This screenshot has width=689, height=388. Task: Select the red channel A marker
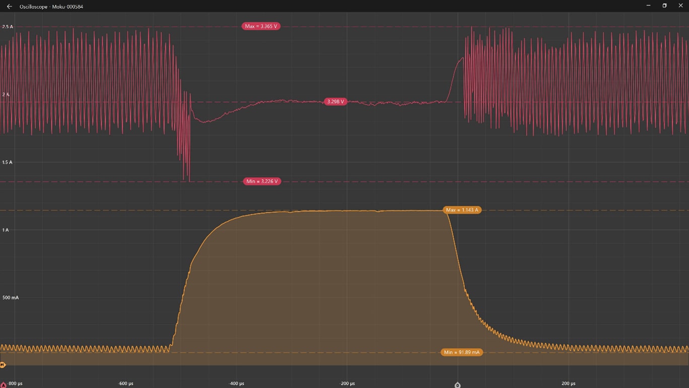(x=4, y=385)
